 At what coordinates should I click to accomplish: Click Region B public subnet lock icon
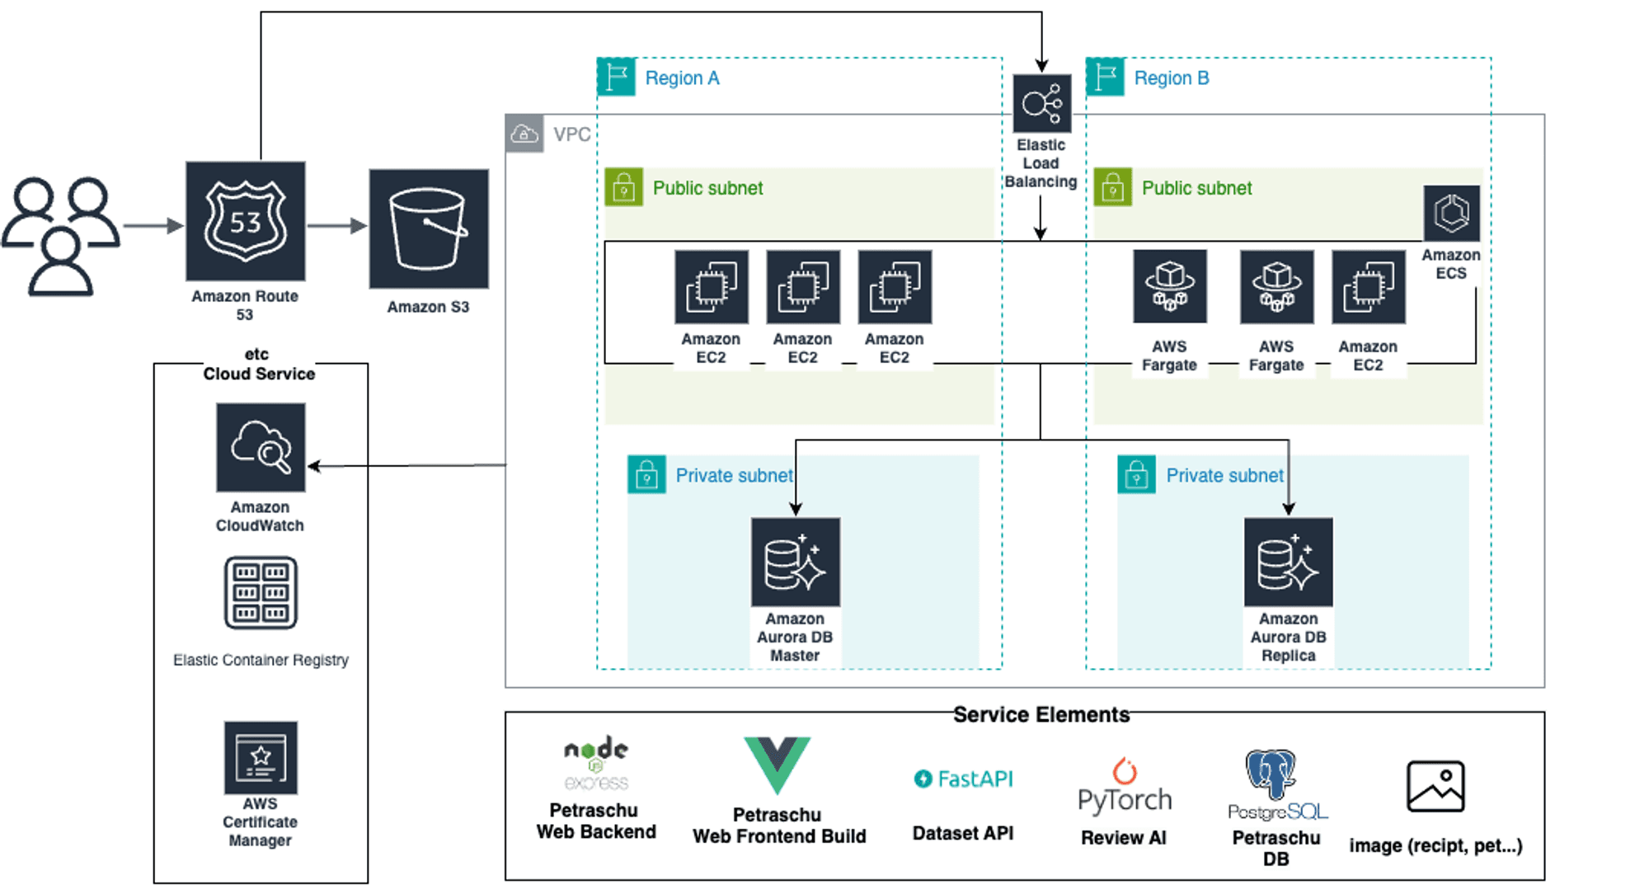[1113, 187]
